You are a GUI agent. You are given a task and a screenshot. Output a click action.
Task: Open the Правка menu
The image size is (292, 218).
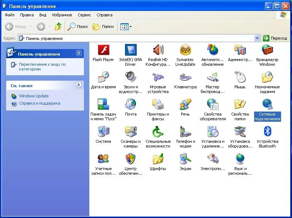click(x=27, y=15)
